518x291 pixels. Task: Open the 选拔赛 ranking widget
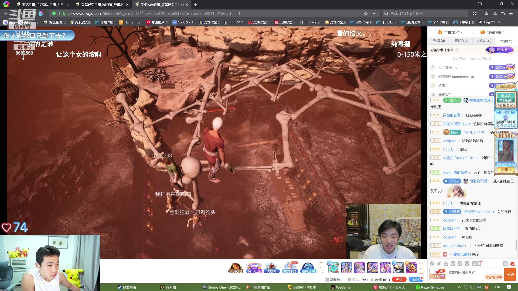tap(506, 100)
